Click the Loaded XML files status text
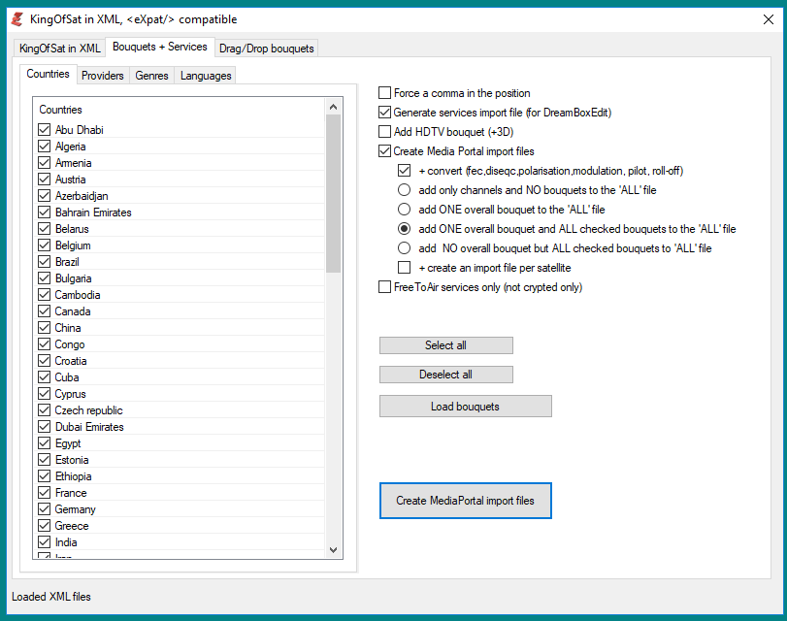 click(51, 597)
